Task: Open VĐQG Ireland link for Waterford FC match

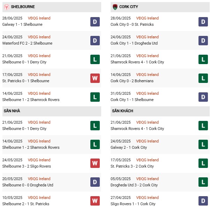Action: pyautogui.click(x=40, y=37)
